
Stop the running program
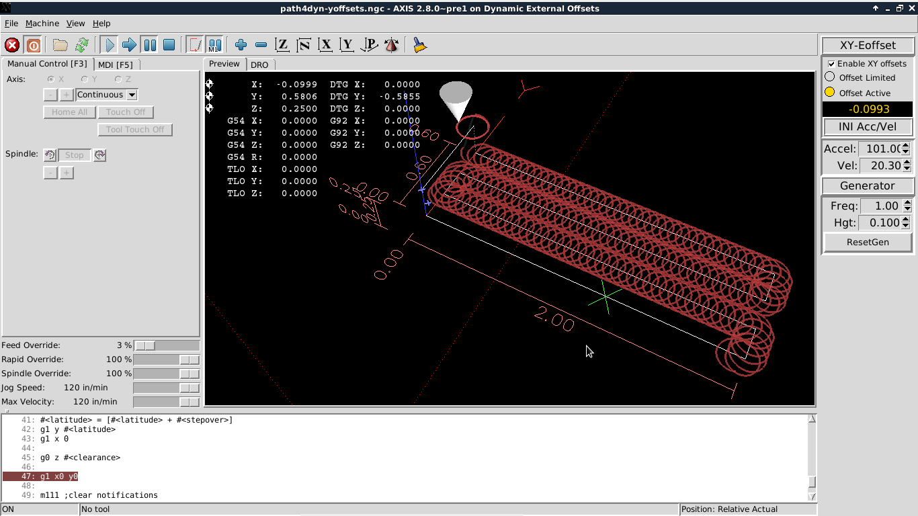(170, 45)
